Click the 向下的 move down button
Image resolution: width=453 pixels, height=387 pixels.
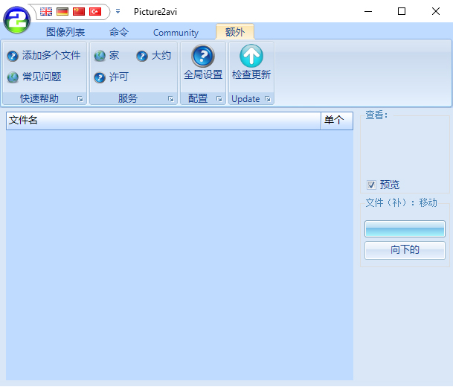coord(405,250)
